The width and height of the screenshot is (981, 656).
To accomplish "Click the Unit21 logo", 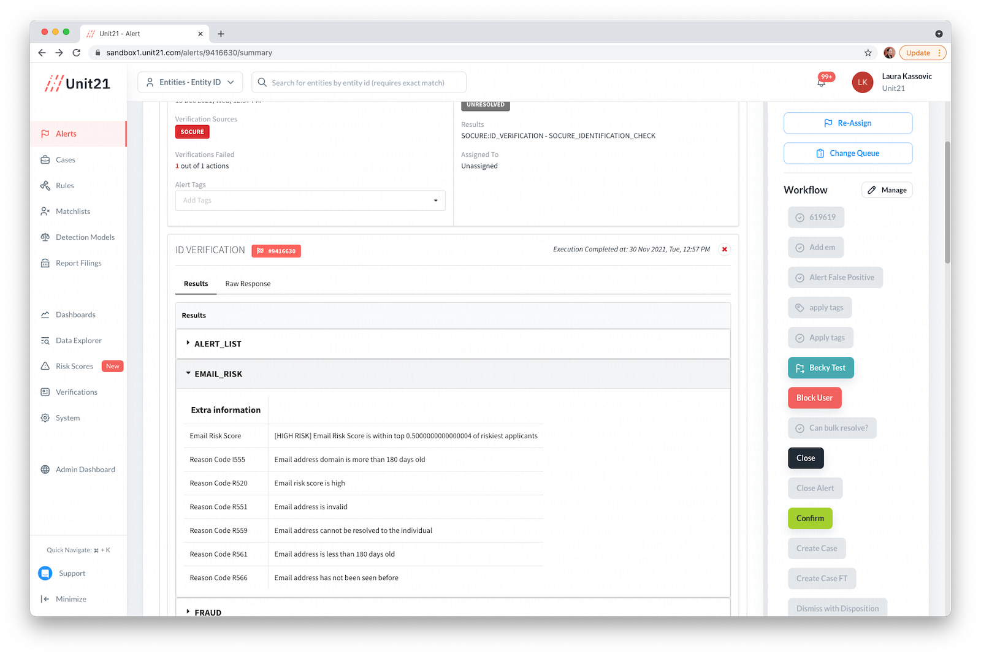I will click(78, 83).
